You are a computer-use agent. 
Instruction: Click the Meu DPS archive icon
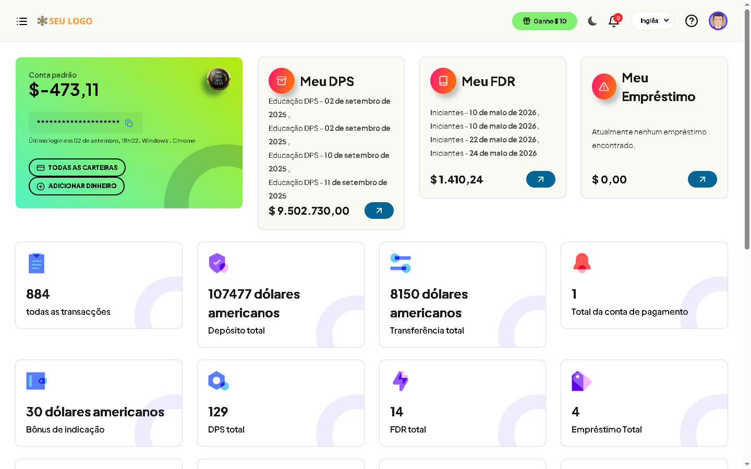pos(282,81)
